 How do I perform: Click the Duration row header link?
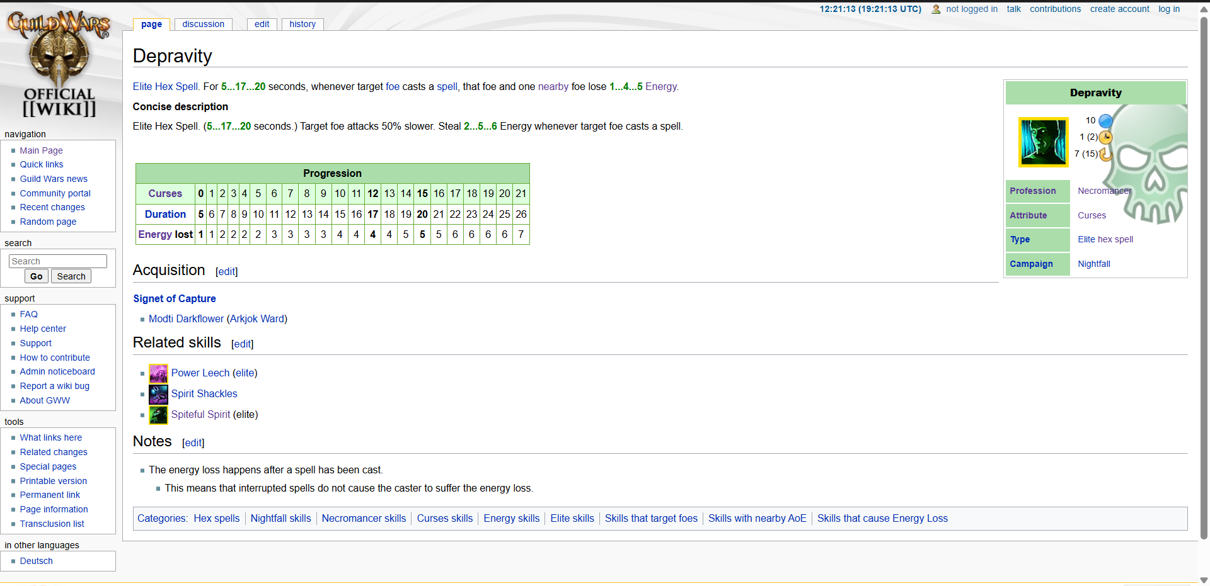point(165,215)
